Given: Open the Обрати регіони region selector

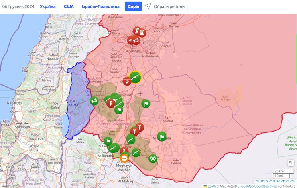Looking at the screenshot, I should tap(169, 6).
